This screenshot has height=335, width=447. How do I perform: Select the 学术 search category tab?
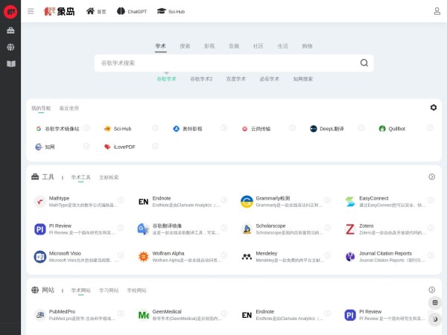pos(160,46)
